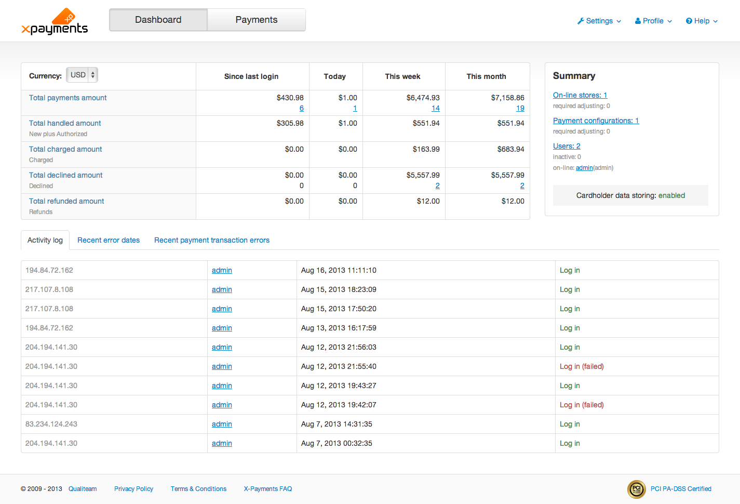
Task: Open the Profile dropdown menu
Action: 653,21
